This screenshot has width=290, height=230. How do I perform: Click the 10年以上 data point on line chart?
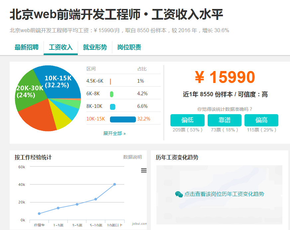coord(114,184)
